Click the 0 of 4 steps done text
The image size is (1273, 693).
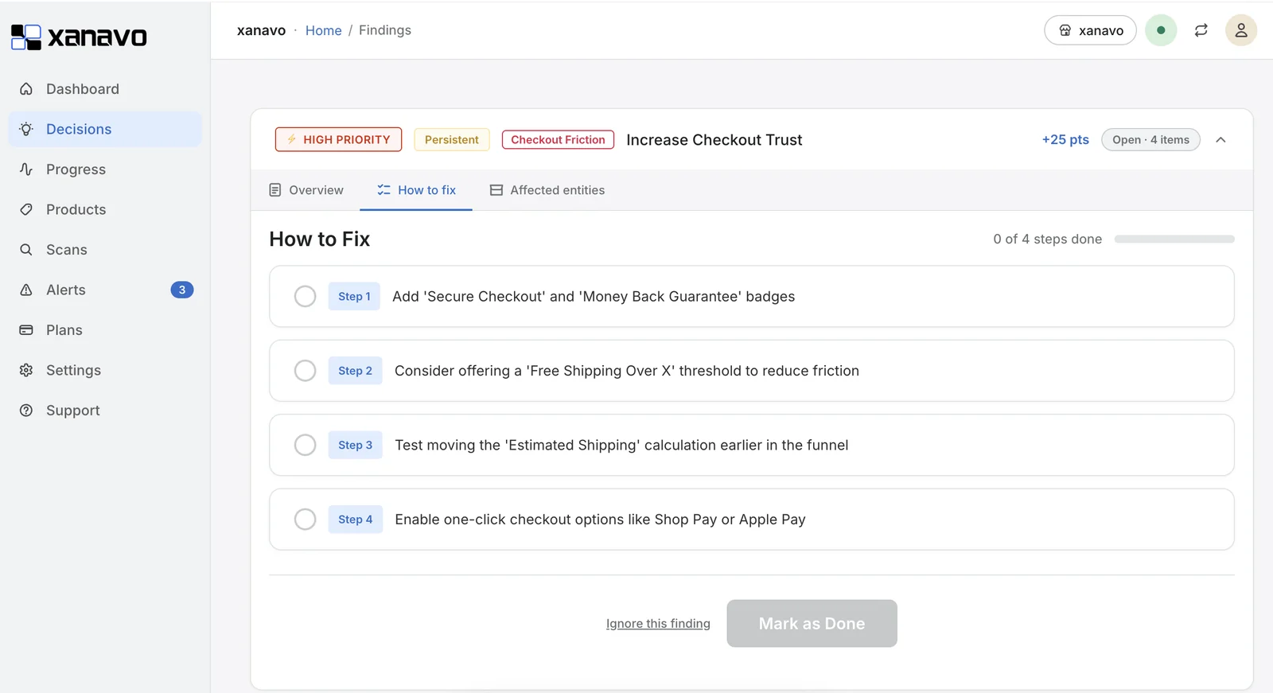click(x=1048, y=239)
